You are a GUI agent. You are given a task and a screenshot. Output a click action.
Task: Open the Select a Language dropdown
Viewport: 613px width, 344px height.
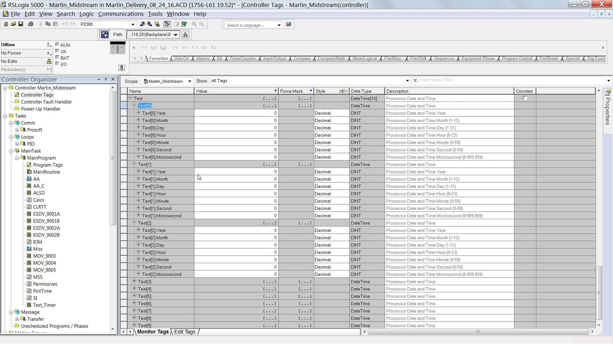[279, 25]
